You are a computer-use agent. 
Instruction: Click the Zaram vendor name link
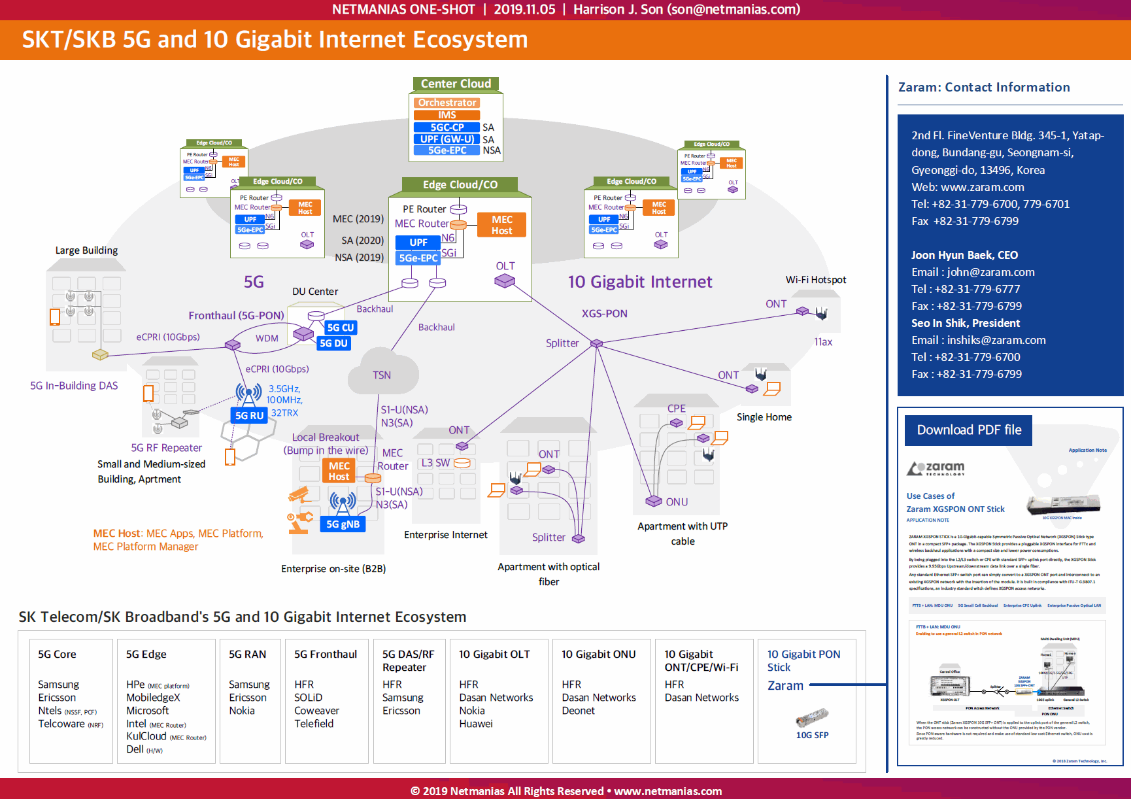click(x=785, y=685)
